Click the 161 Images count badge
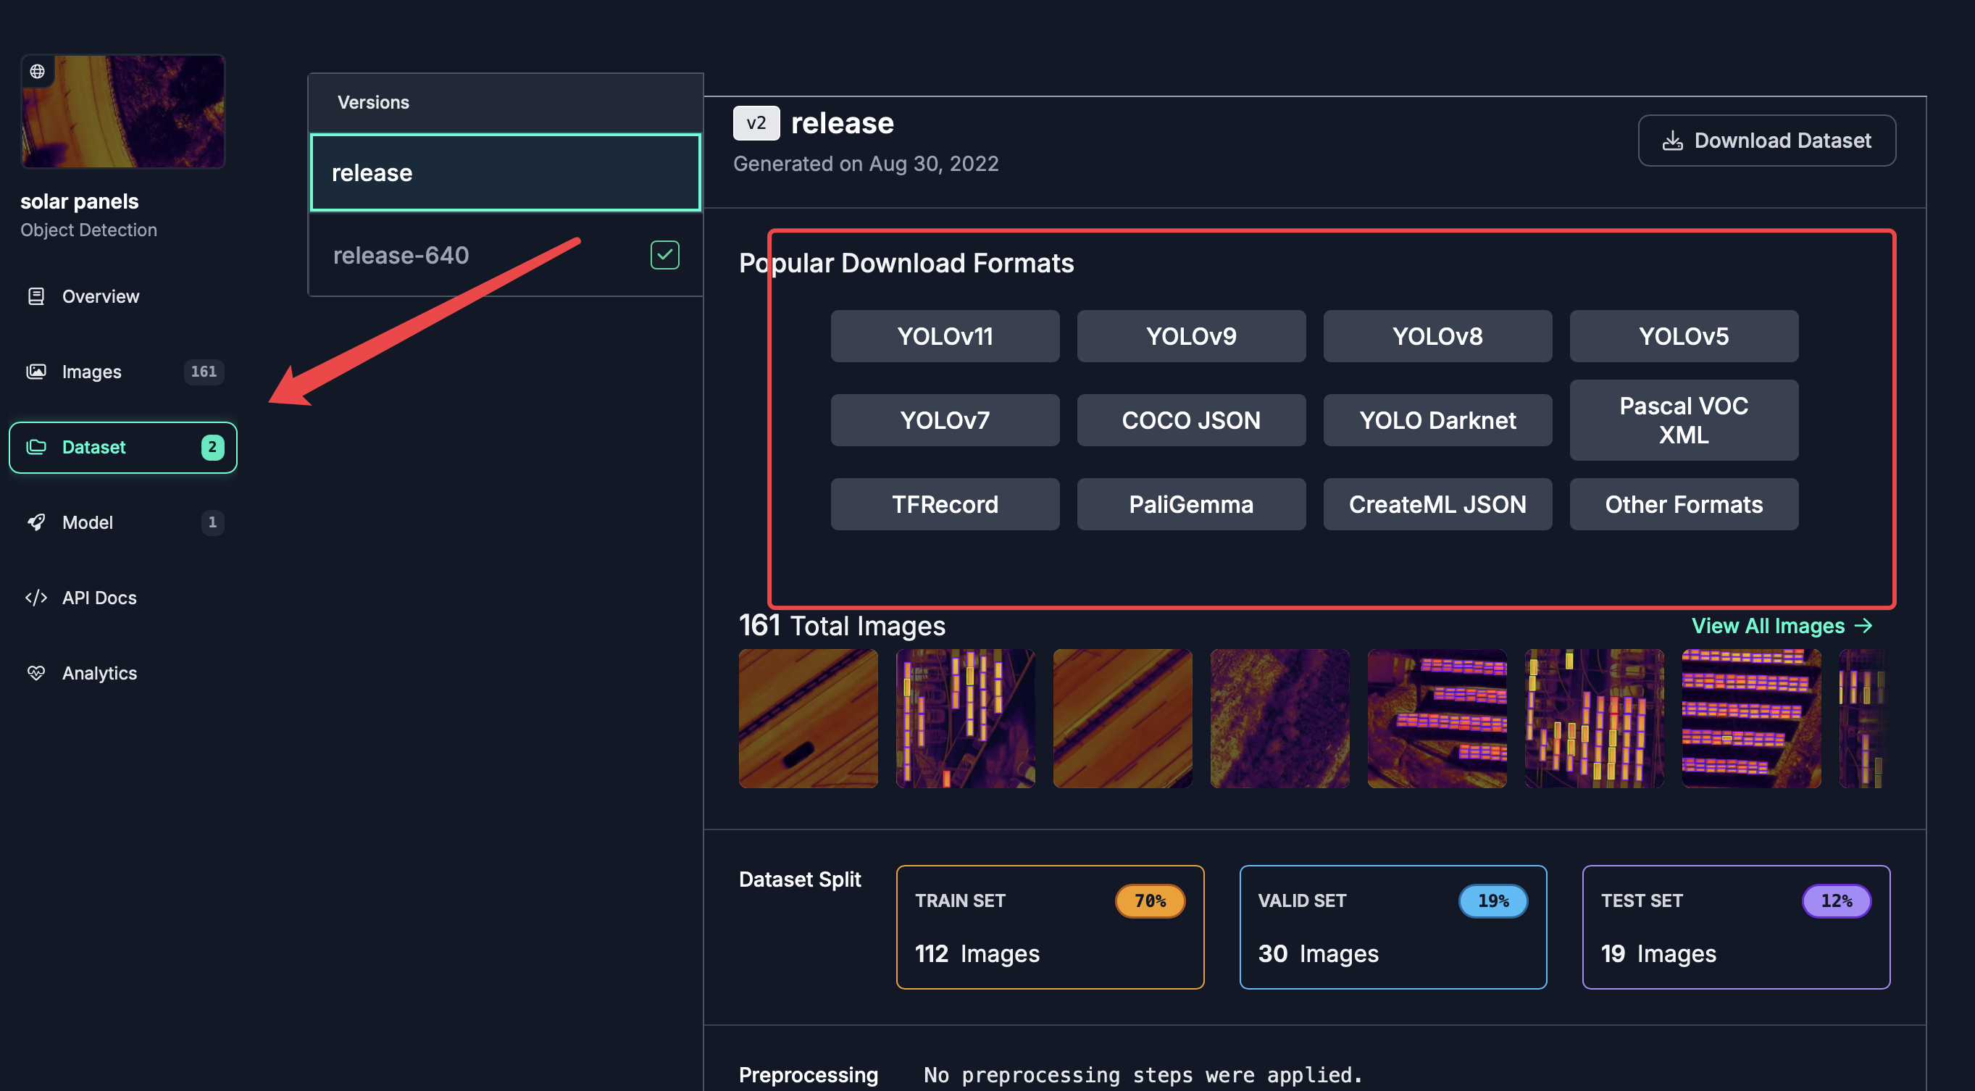The height and width of the screenshot is (1091, 1975). pyautogui.click(x=203, y=371)
